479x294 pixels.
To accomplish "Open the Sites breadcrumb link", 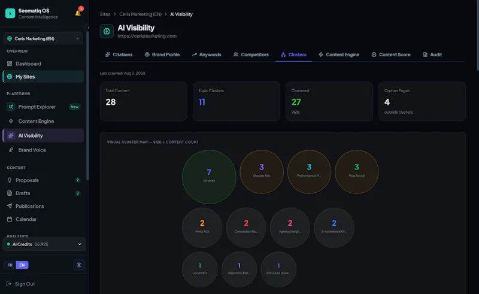I will (105, 14).
